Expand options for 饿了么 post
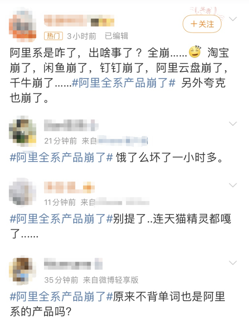This screenshot has height=322, width=249. 233,124
